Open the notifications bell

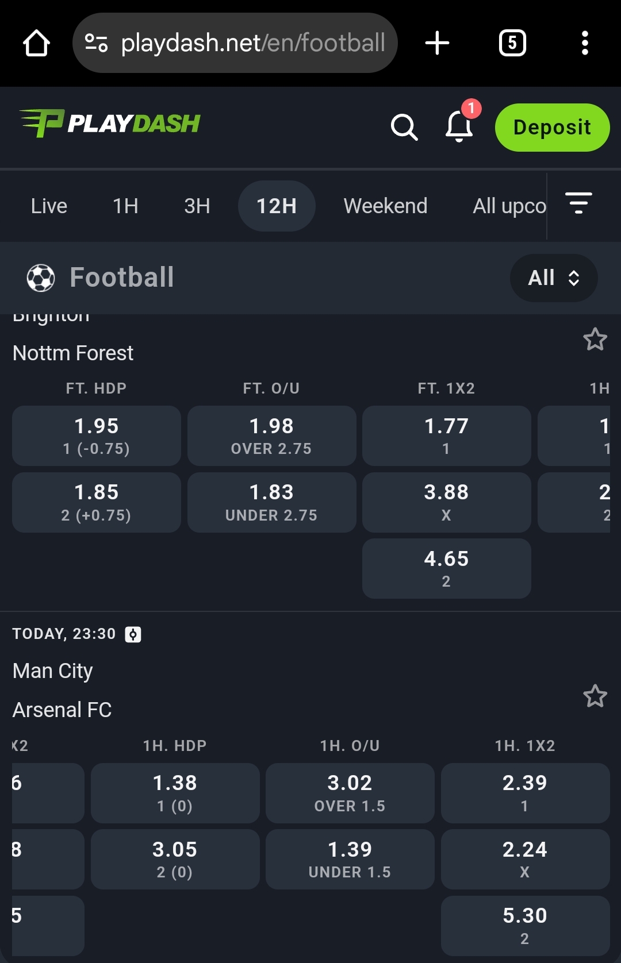(459, 126)
